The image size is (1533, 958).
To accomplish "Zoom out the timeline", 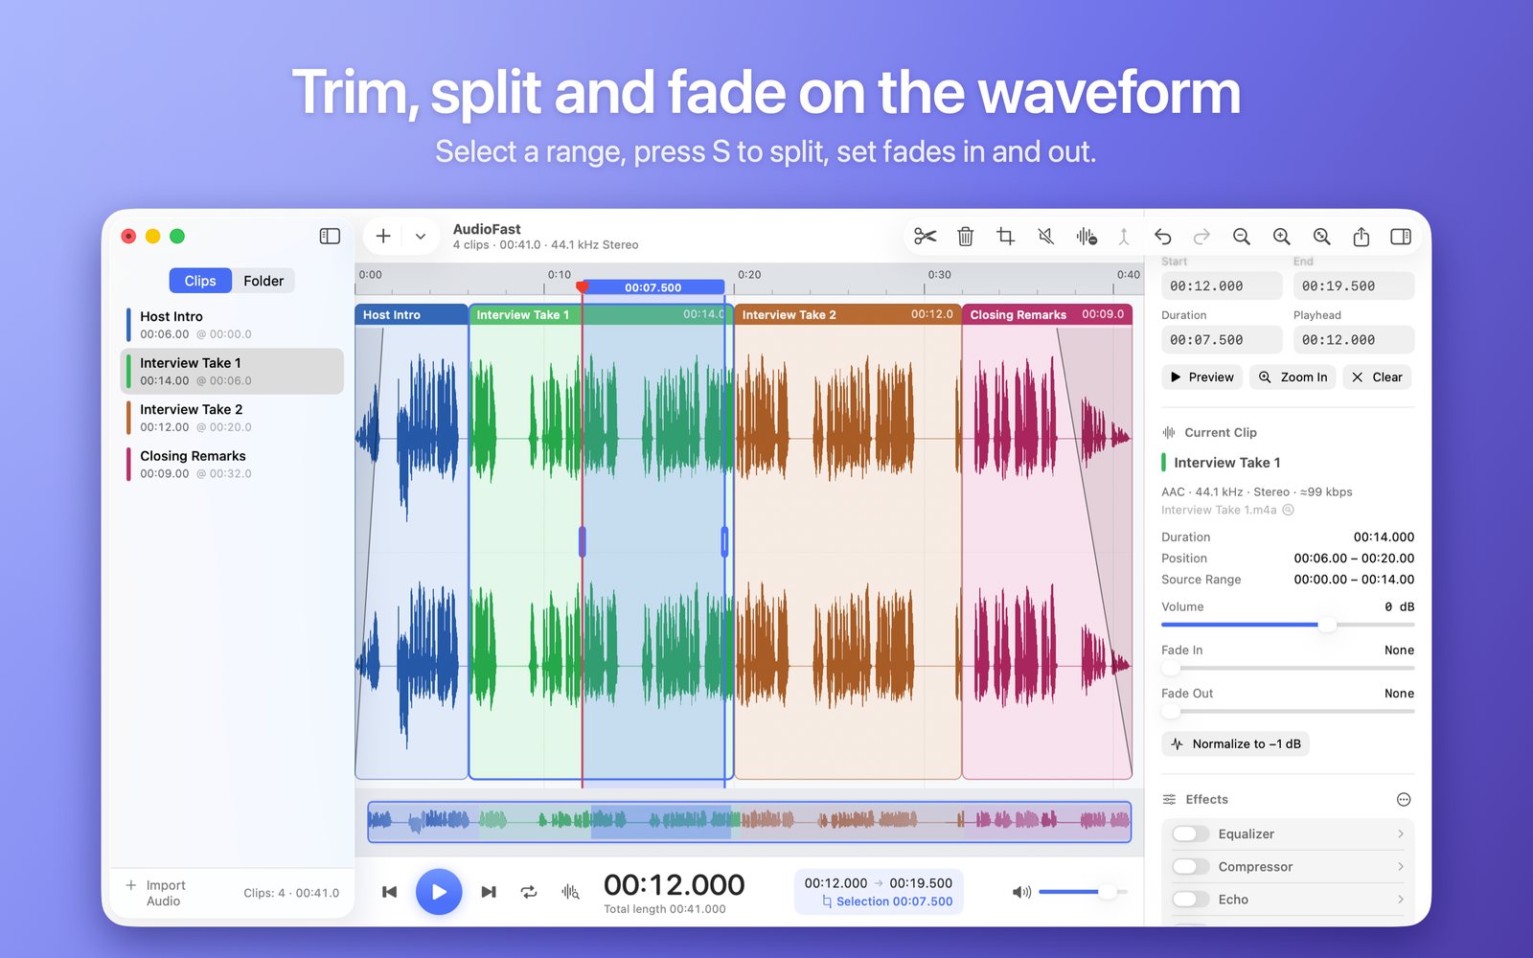I will [1242, 236].
